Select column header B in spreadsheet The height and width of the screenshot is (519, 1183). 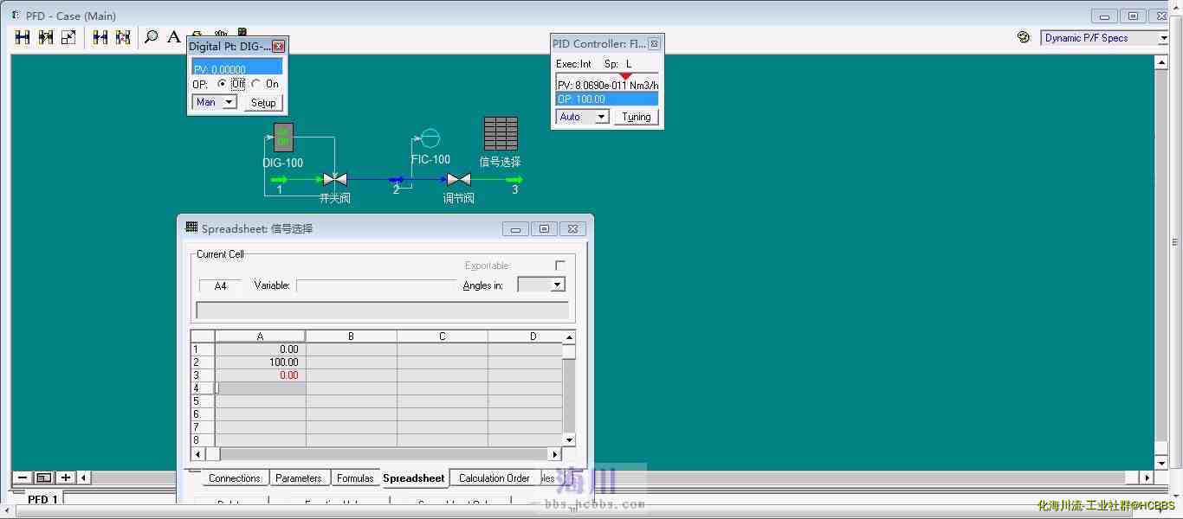[x=351, y=336]
